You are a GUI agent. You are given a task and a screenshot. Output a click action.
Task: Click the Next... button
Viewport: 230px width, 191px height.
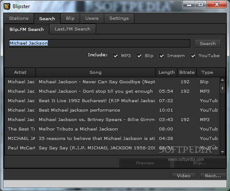click(213, 176)
